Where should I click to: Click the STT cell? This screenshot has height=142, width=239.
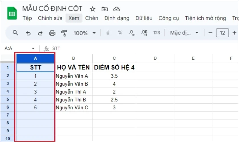point(35,67)
